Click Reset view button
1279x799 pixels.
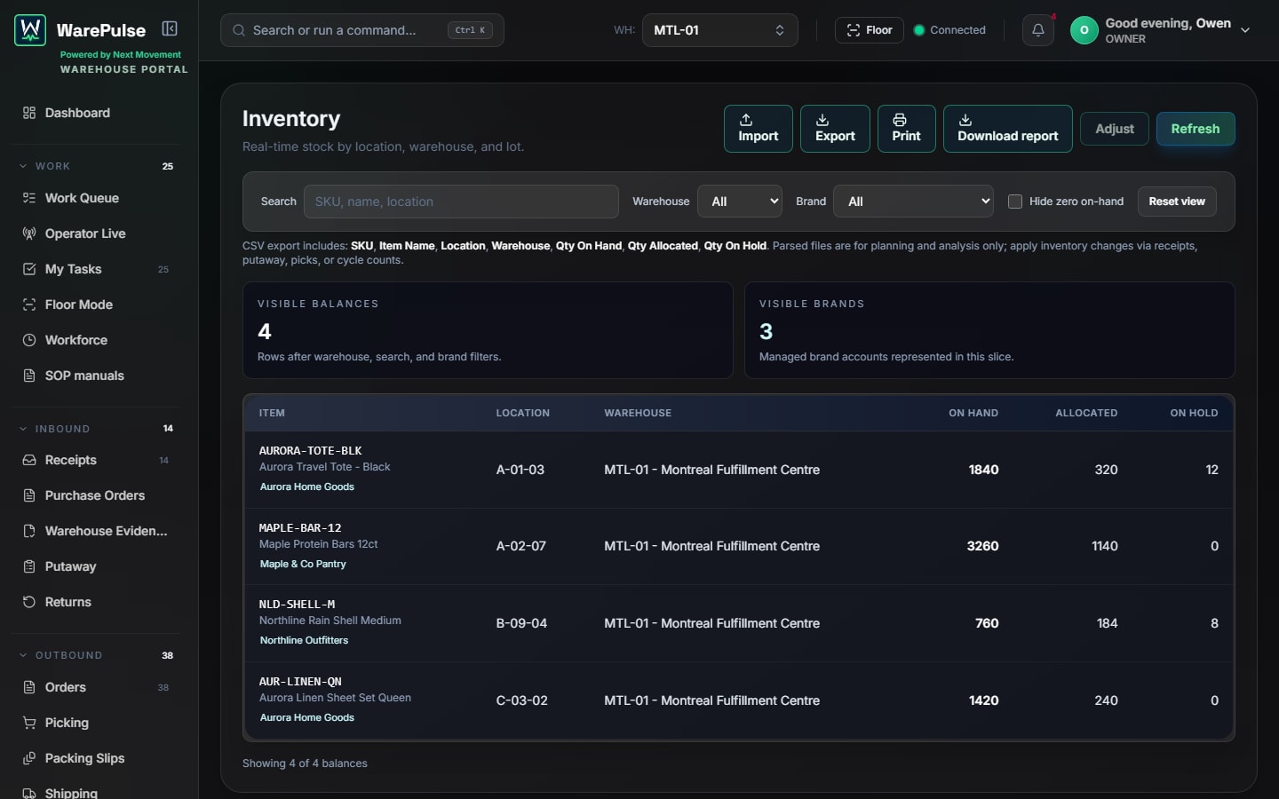coord(1177,202)
